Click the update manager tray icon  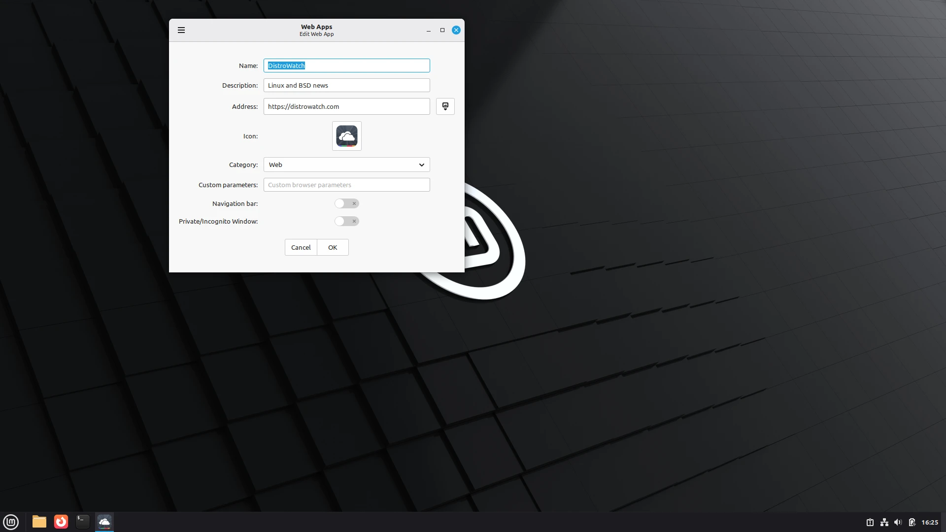870,522
